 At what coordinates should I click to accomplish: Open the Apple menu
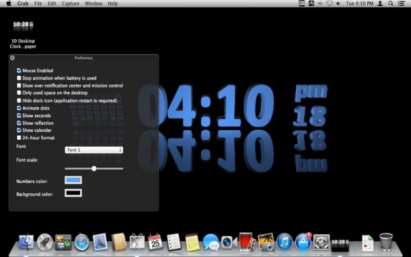(x=8, y=3)
